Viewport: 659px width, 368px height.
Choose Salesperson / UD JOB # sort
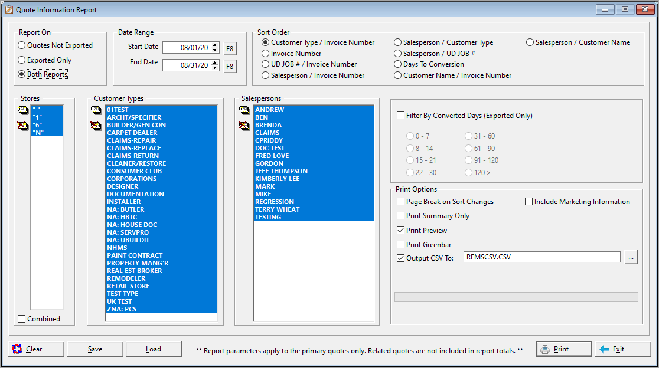click(x=435, y=54)
